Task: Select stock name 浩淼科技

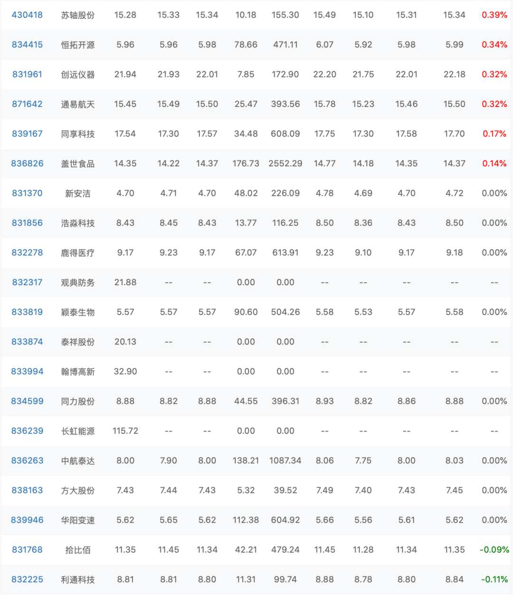Action: point(78,223)
